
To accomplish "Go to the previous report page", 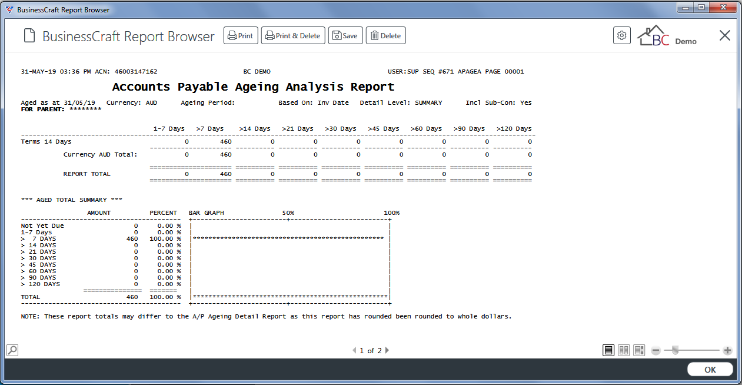I will (354, 350).
